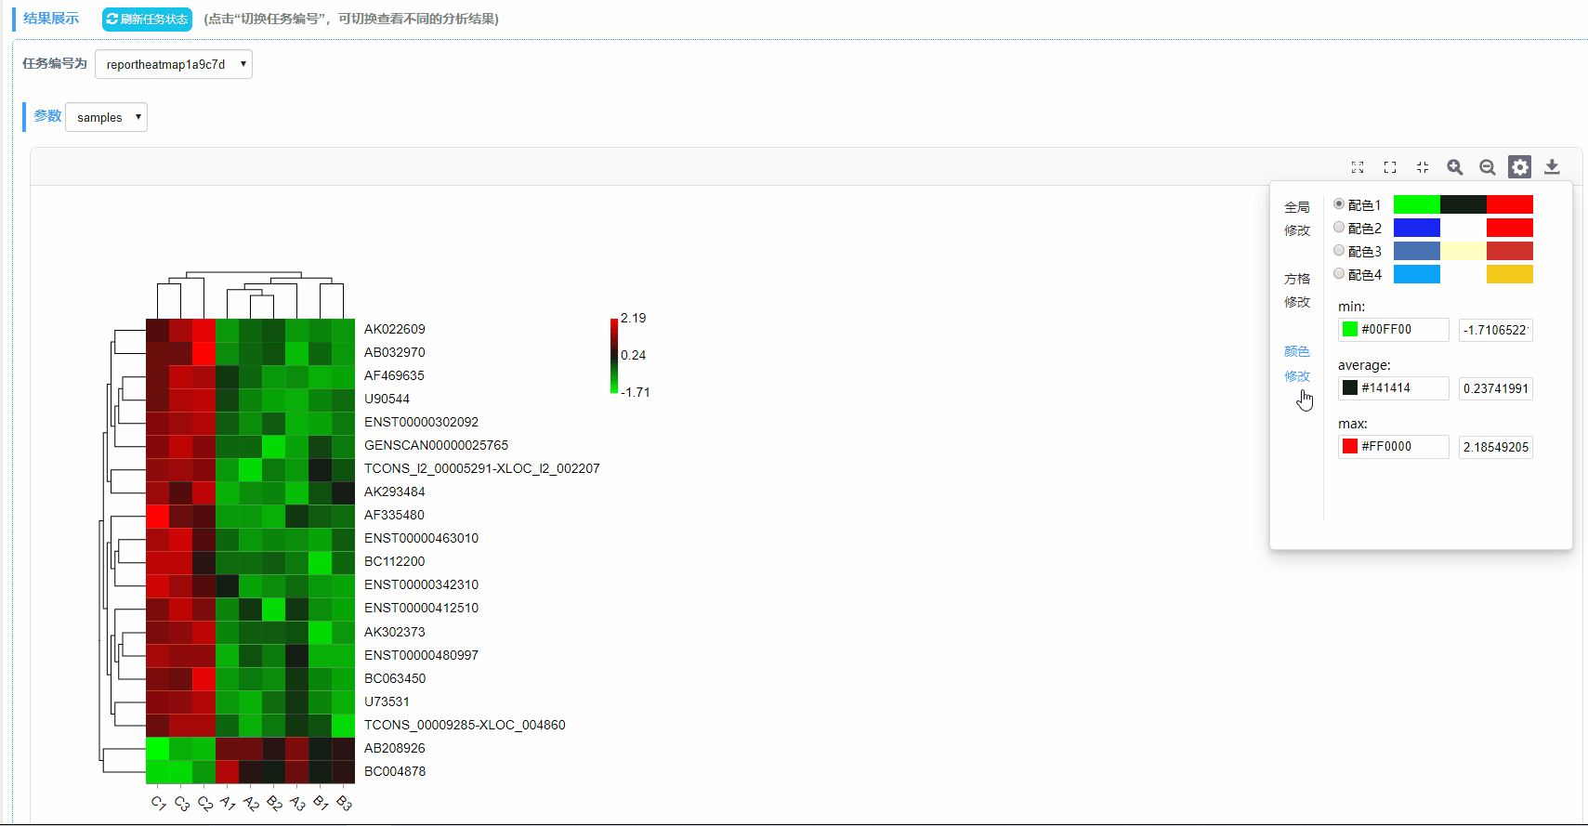Image resolution: width=1588 pixels, height=826 pixels.
Task: Click the label TCONS_00009285-XLOC_004860
Action: (x=465, y=725)
